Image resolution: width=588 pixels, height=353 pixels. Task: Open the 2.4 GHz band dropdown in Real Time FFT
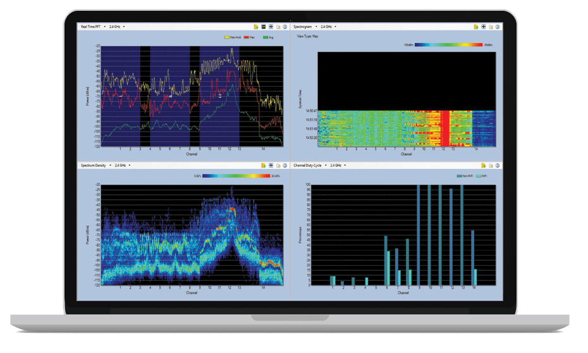pos(124,27)
